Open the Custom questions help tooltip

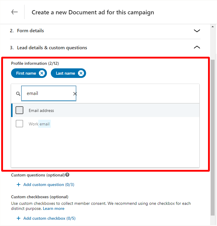[x=67, y=175]
